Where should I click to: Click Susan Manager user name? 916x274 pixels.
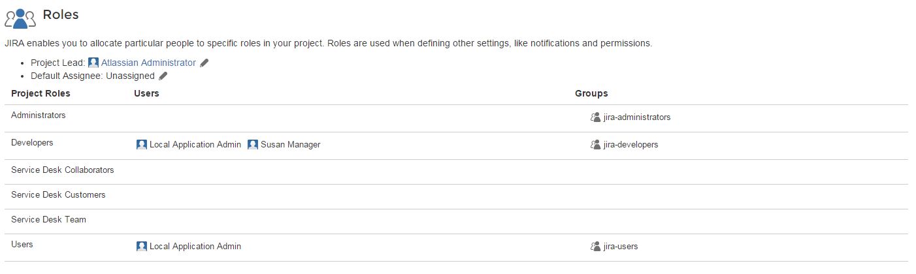(291, 145)
